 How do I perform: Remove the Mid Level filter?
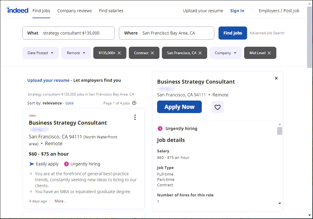click(269, 53)
